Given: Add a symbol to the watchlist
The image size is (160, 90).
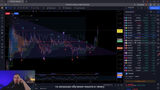Looking at the screenshot, I should [x=147, y=12].
